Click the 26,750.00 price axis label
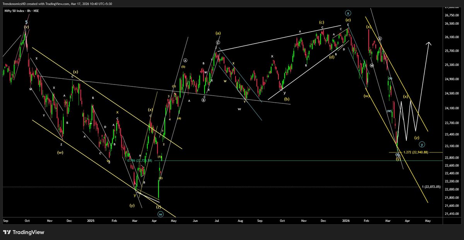 coord(452,15)
